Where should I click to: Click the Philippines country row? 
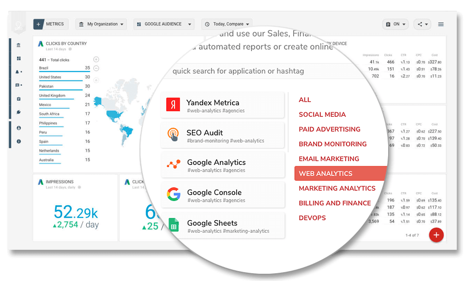tap(65, 124)
